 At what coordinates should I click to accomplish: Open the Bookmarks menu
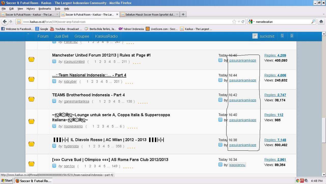(x=45, y=9)
